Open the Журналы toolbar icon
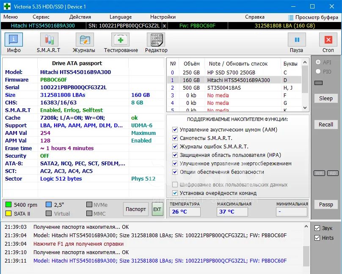342x274 pixels. click(x=85, y=40)
